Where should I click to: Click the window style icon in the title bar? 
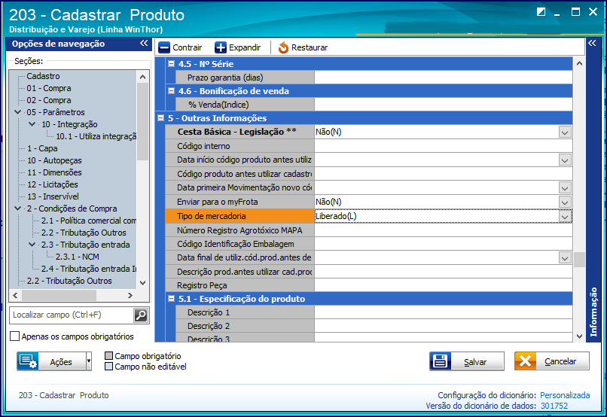click(x=541, y=11)
